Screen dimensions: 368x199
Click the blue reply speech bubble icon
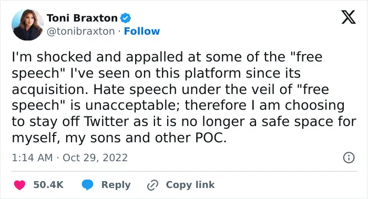click(x=87, y=185)
